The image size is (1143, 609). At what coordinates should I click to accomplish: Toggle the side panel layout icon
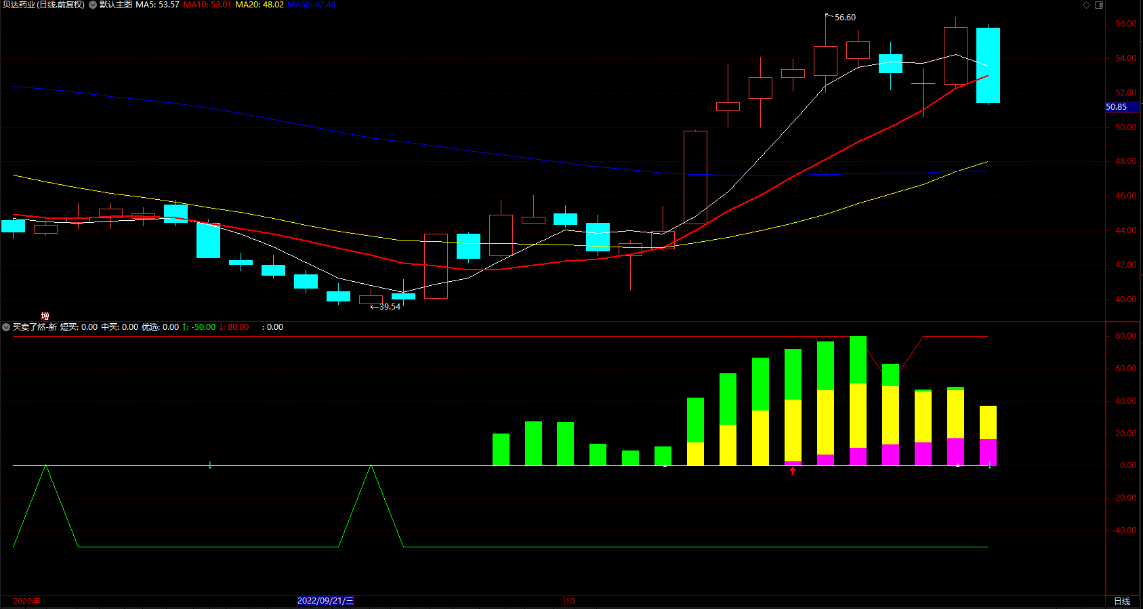[x=1099, y=5]
